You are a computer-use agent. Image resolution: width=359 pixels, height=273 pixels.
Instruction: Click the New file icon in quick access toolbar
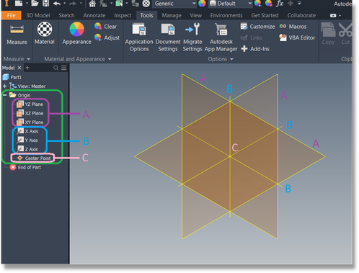[x=19, y=4]
